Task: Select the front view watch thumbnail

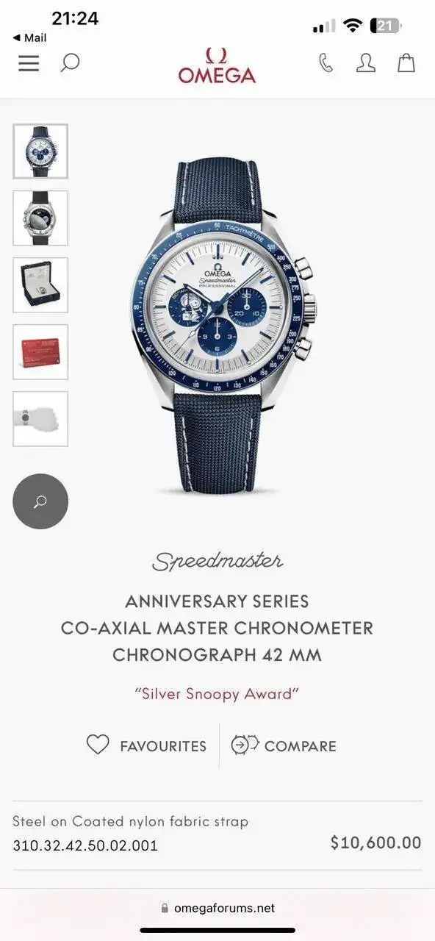Action: [40, 151]
